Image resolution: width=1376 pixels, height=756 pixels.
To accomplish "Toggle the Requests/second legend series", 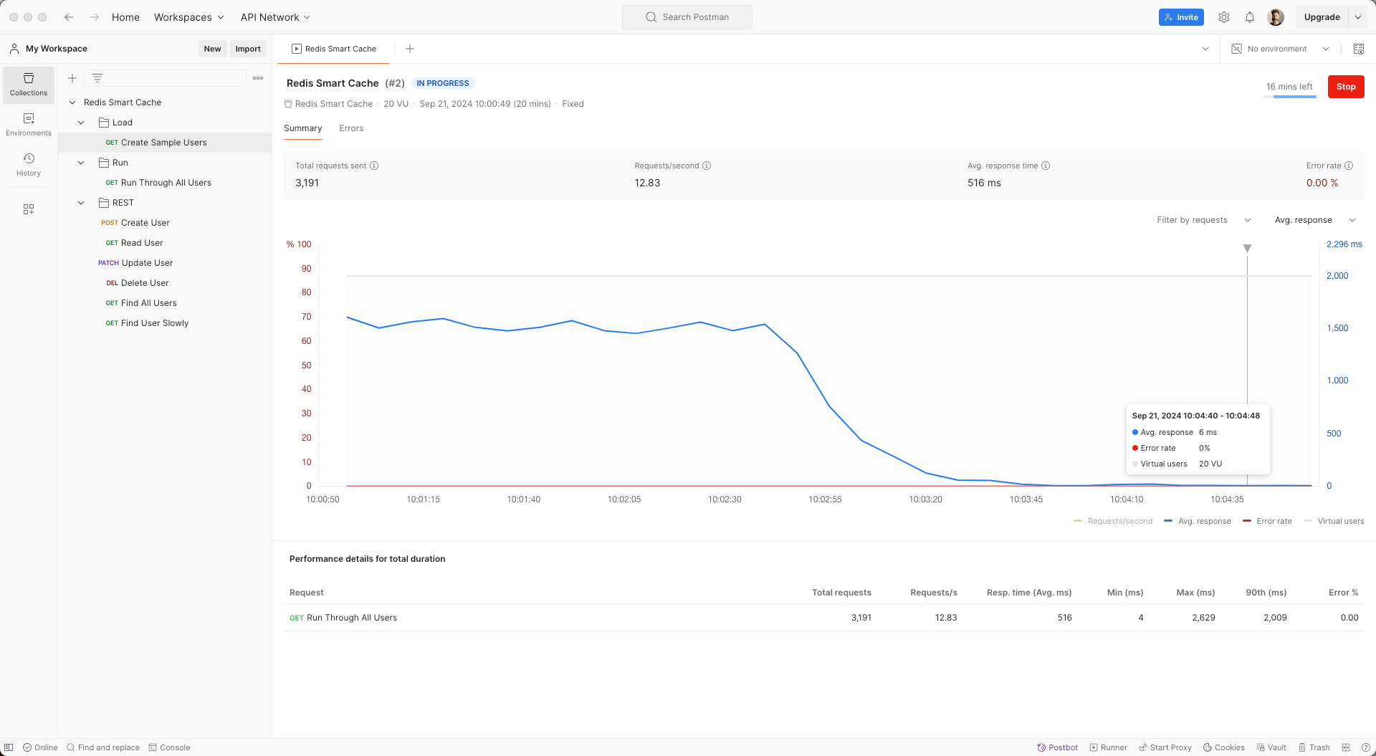I will (1113, 521).
